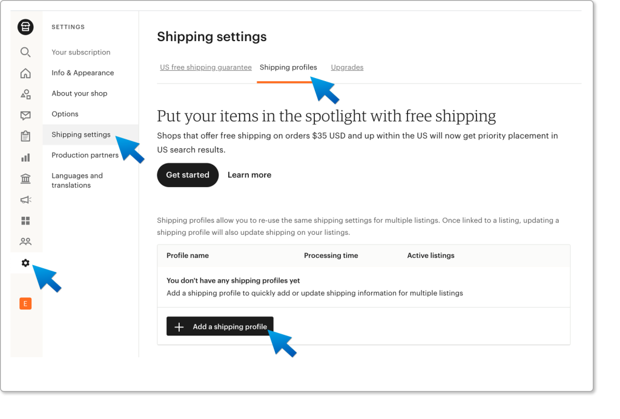
Task: Open the search icon in the sidebar
Action: [x=25, y=52]
